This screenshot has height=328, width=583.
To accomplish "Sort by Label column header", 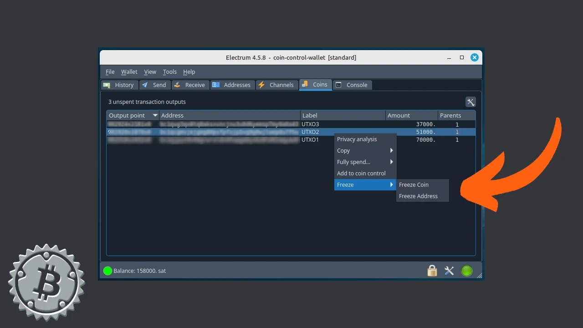I will pyautogui.click(x=343, y=116).
